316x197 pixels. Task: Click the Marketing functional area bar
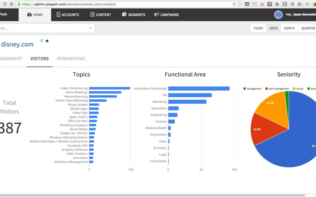tap(188, 102)
